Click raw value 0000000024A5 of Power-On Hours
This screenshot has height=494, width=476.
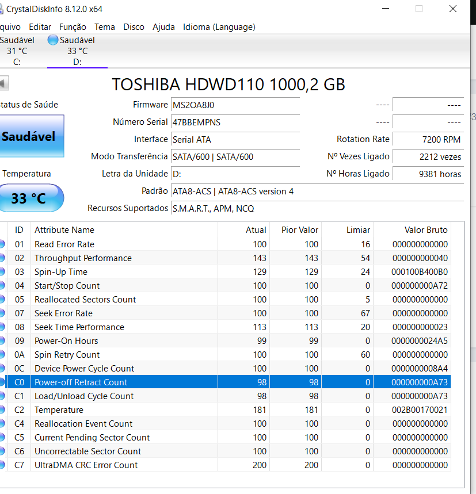pos(420,341)
